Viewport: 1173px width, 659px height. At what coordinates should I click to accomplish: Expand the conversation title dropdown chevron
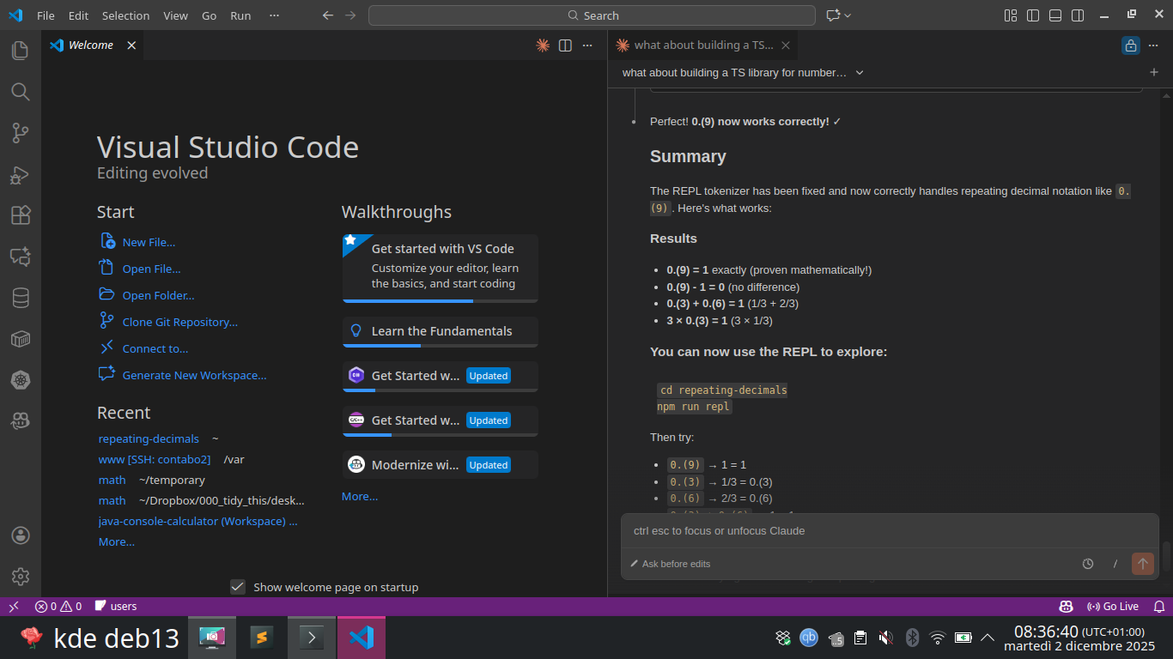(860, 73)
